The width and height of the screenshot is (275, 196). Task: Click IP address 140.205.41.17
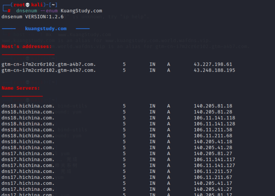click(x=213, y=183)
